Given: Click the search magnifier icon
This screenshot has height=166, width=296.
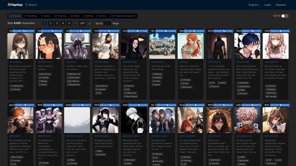Looking at the screenshot, I should point(27,5).
